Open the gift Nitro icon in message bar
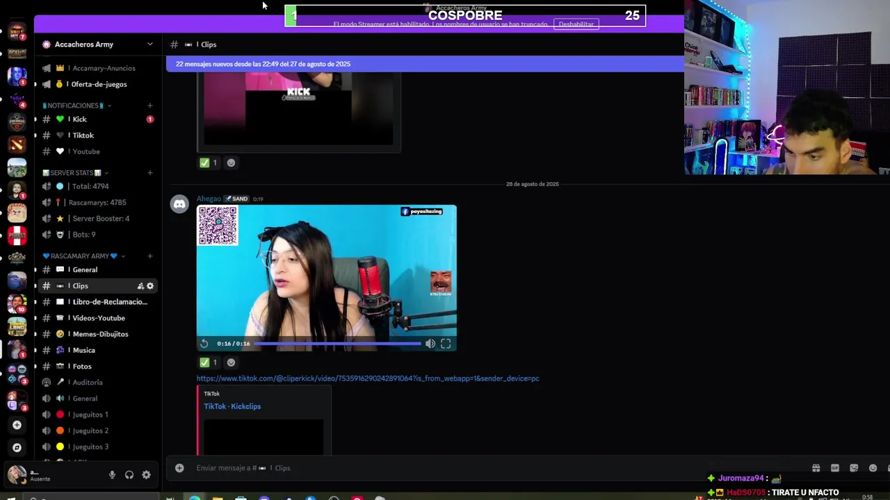890x500 pixels. coord(816,468)
